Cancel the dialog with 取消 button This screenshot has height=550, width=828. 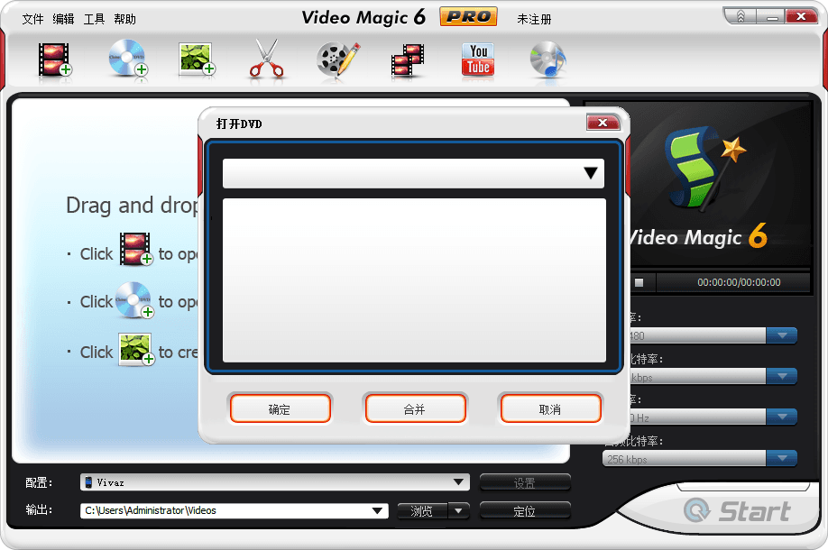(x=550, y=409)
